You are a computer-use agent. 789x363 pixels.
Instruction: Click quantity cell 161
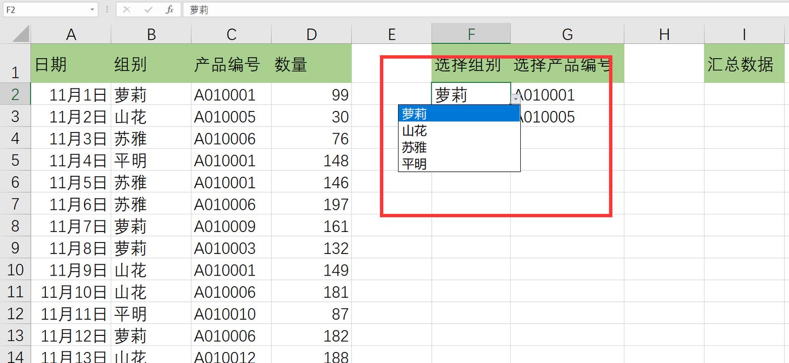click(311, 226)
